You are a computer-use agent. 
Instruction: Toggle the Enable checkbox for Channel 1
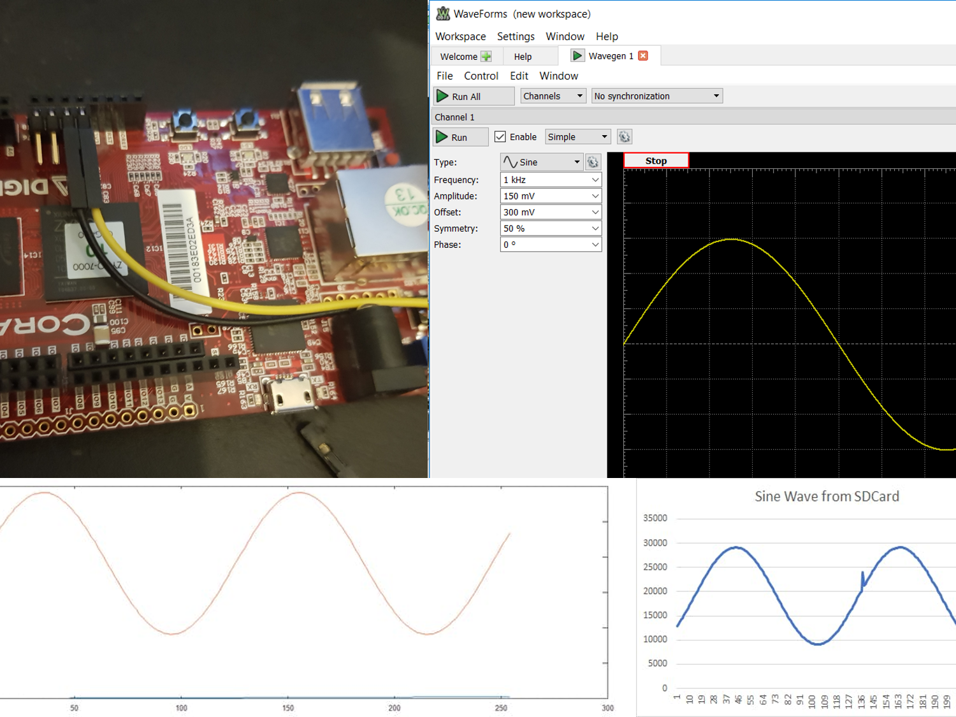[500, 136]
